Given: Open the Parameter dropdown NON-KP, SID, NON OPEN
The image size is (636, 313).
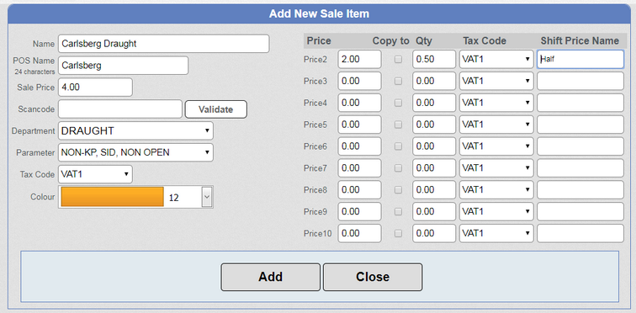Looking at the screenshot, I should pyautogui.click(x=135, y=152).
